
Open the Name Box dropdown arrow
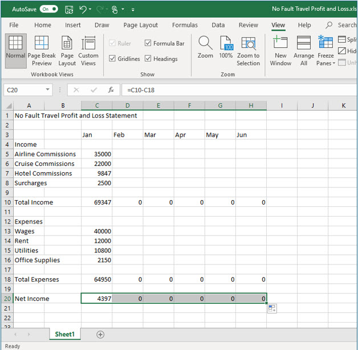tap(47, 89)
